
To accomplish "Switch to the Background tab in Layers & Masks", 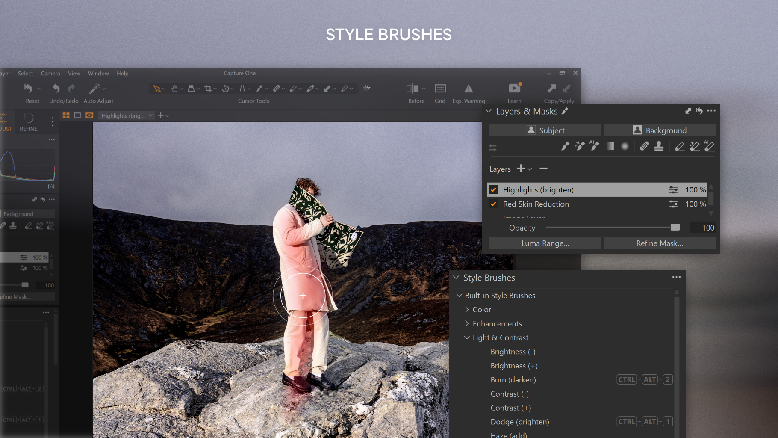I will click(x=660, y=130).
